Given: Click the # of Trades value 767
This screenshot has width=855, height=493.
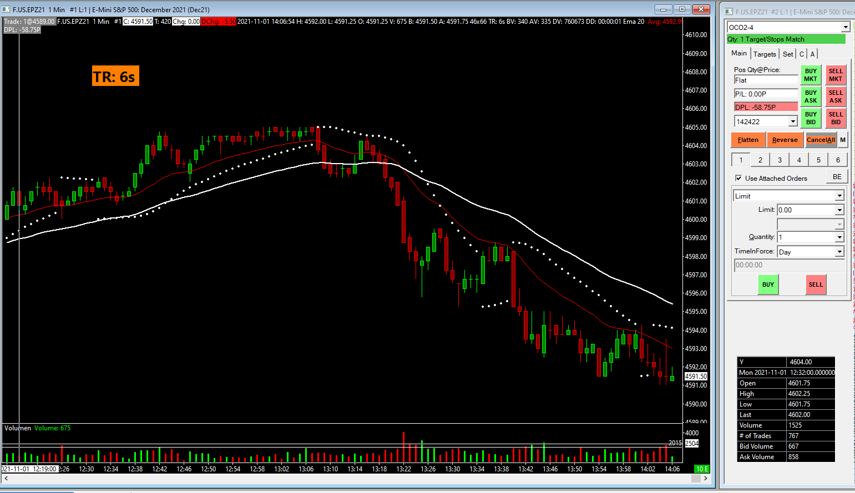Looking at the screenshot, I should click(x=811, y=435).
